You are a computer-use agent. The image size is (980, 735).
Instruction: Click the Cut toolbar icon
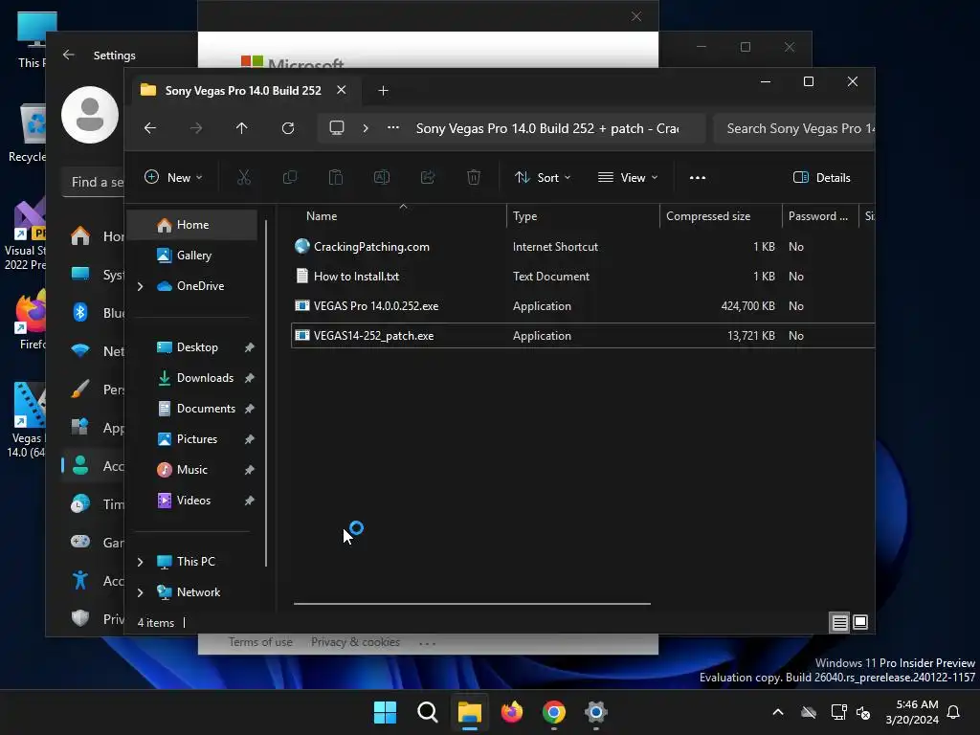244,177
